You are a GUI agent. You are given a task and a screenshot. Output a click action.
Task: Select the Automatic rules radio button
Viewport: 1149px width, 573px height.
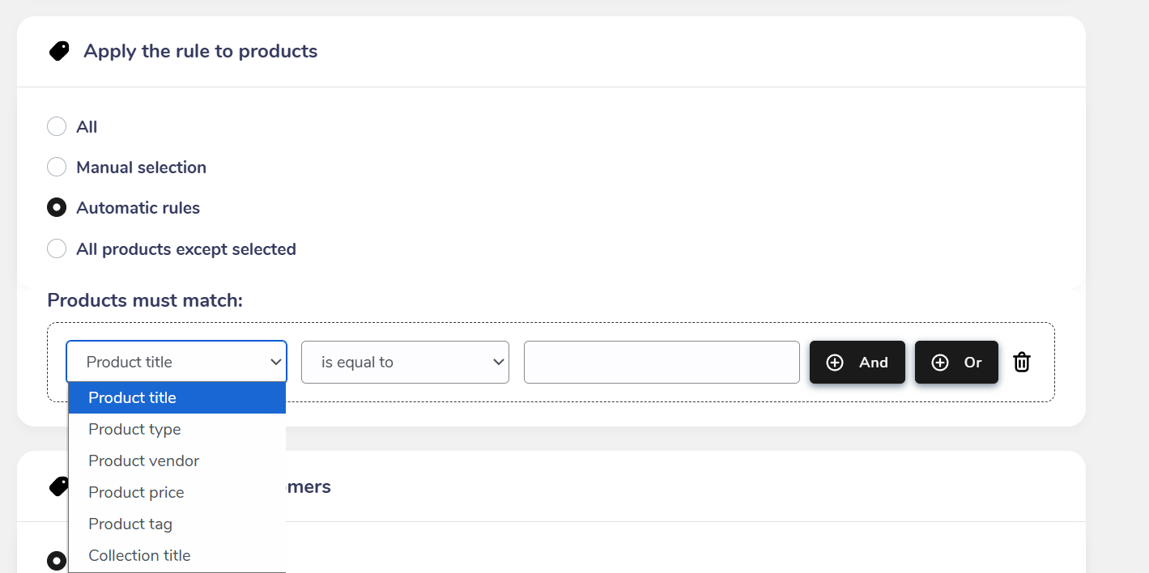point(57,208)
